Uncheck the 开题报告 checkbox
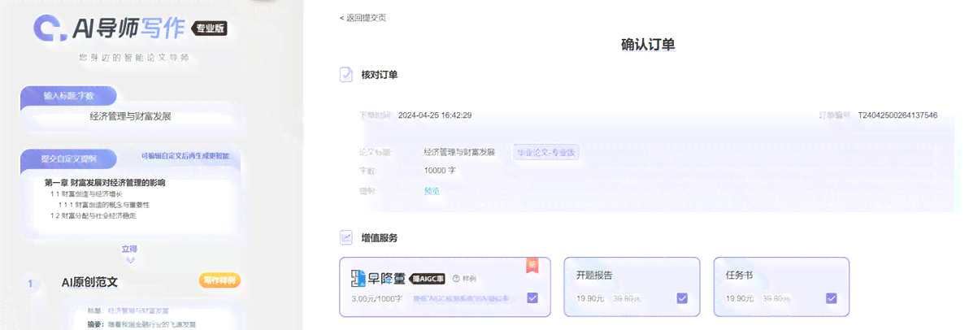 [682, 297]
